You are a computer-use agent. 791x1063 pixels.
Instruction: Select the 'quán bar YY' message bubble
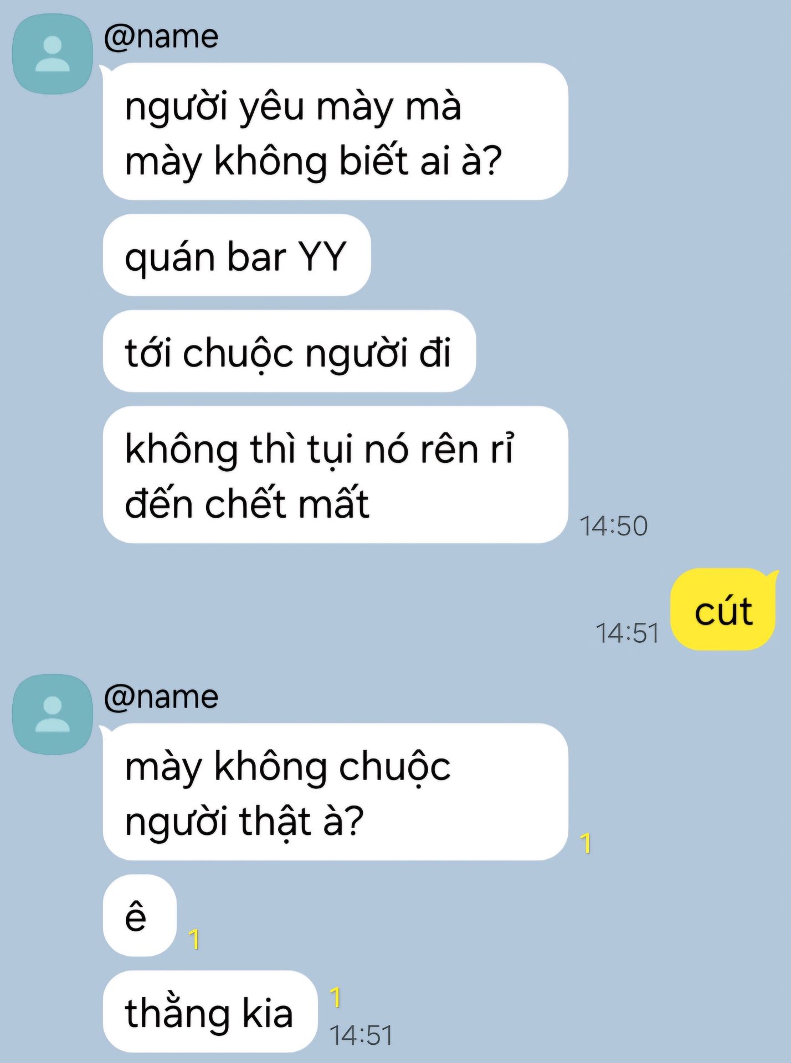(x=237, y=255)
